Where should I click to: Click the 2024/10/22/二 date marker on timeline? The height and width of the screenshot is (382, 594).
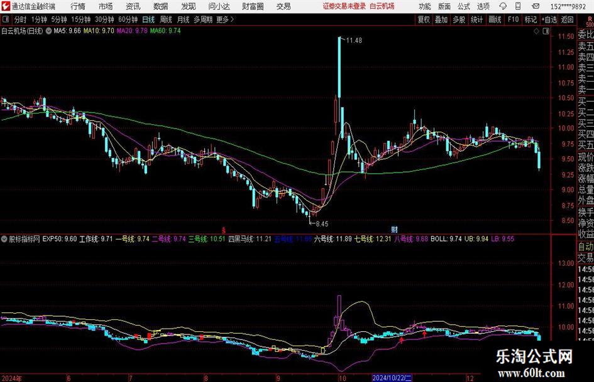pos(392,378)
